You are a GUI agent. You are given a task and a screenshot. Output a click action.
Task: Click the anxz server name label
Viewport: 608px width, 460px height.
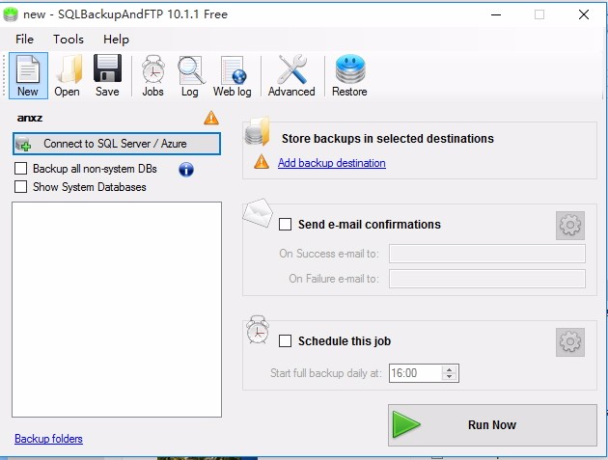click(x=30, y=118)
